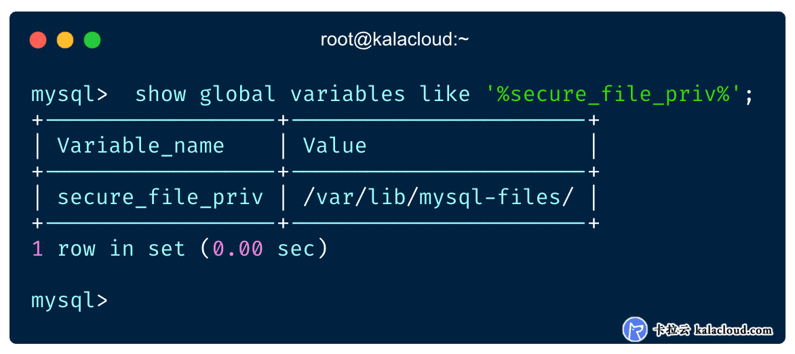Click the red close window button
This screenshot has height=354, width=795.
tap(38, 40)
